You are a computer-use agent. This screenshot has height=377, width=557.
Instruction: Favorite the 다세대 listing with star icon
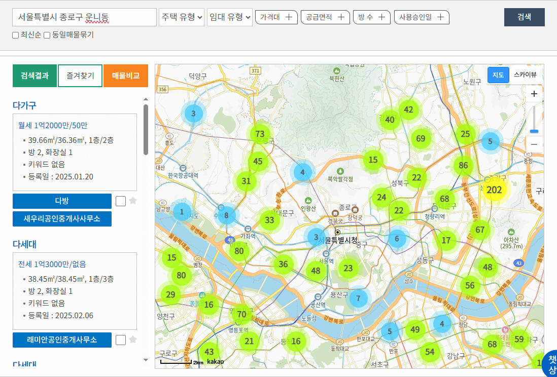(x=133, y=340)
